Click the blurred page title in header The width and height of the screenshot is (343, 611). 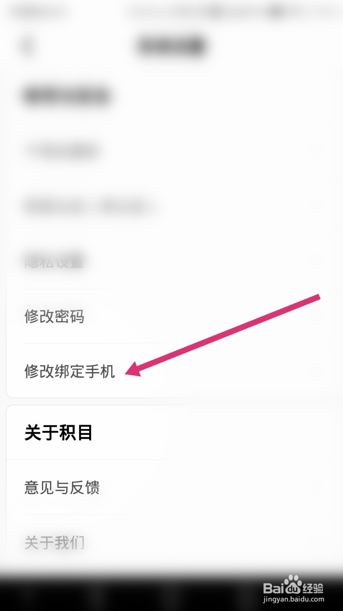pyautogui.click(x=171, y=46)
